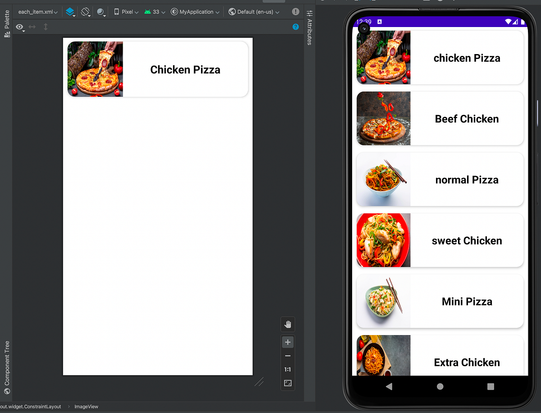Screen dimensions: 541x413
Task: Click the zoom out minus icon
Action: tap(288, 355)
